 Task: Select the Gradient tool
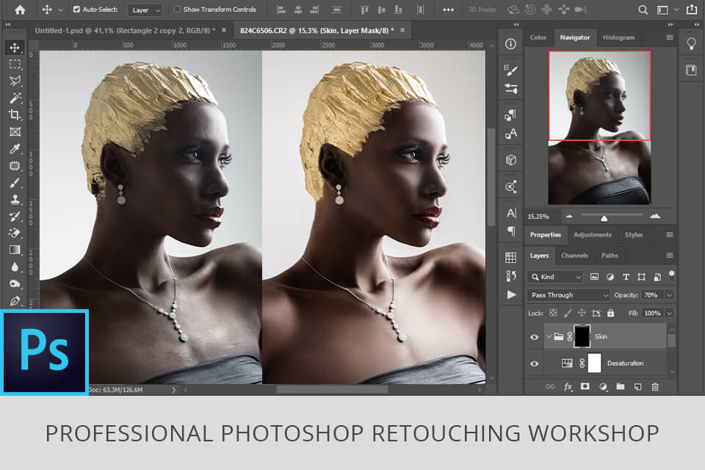[x=15, y=250]
